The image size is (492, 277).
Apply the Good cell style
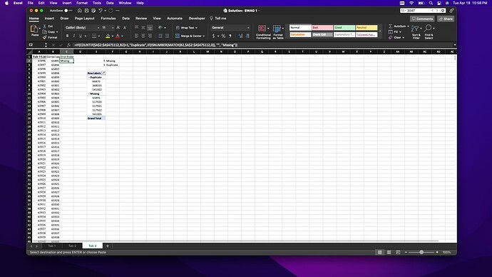click(344, 28)
